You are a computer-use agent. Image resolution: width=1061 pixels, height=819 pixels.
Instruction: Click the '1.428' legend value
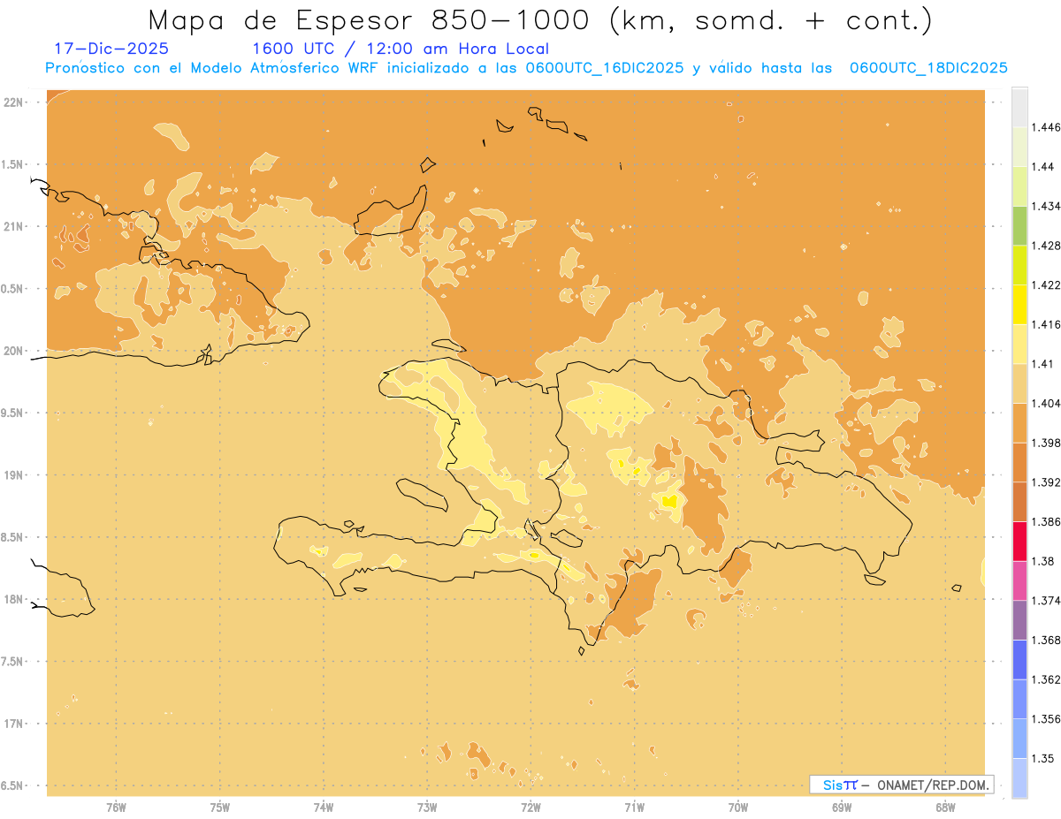(1046, 245)
